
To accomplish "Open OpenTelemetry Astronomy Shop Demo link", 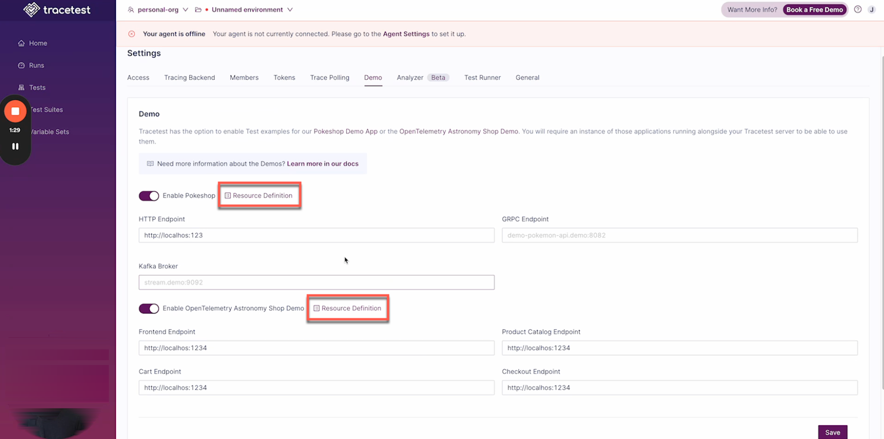I will click(458, 131).
